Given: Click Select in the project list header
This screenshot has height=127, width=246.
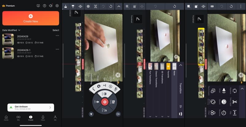Looking at the screenshot, I should (56, 30).
